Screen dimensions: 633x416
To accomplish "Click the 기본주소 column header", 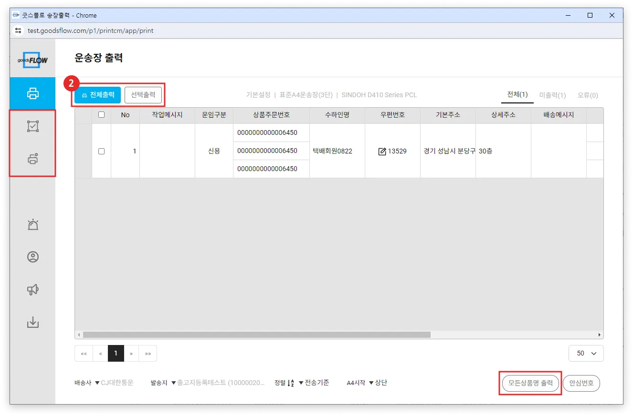I will coord(448,115).
